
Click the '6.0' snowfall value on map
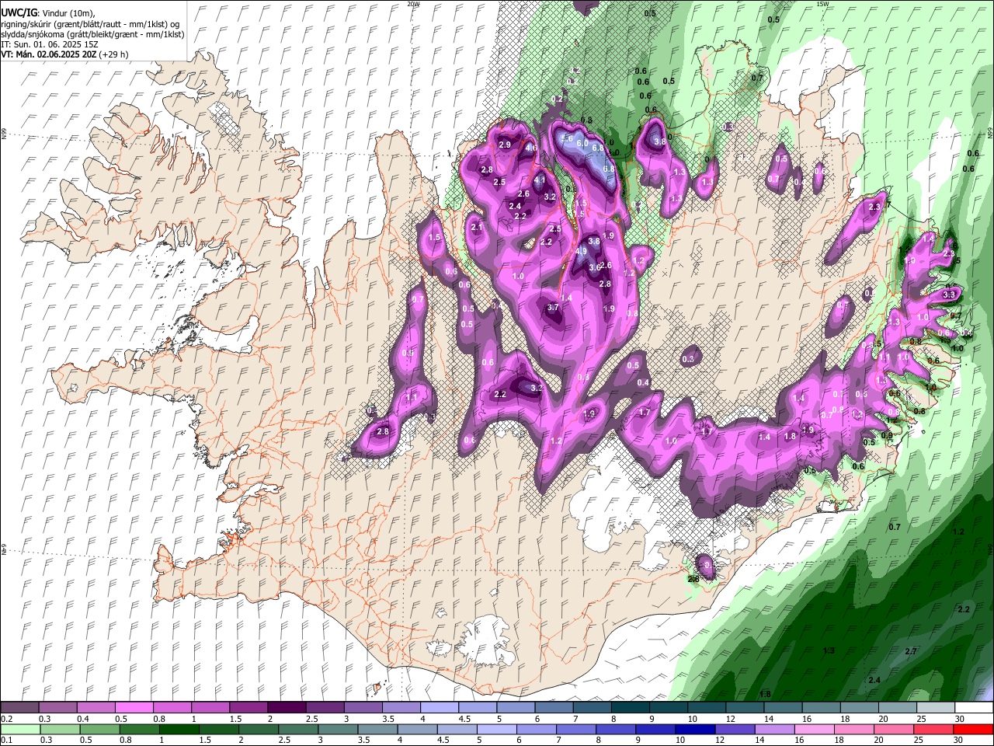(582, 143)
